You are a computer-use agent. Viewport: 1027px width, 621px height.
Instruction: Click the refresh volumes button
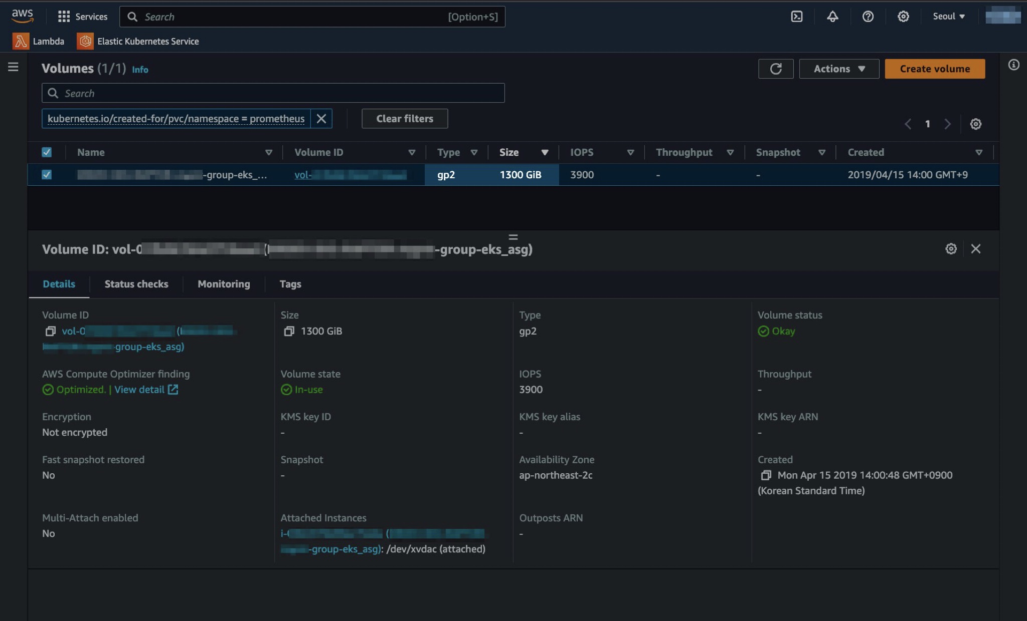coord(775,69)
